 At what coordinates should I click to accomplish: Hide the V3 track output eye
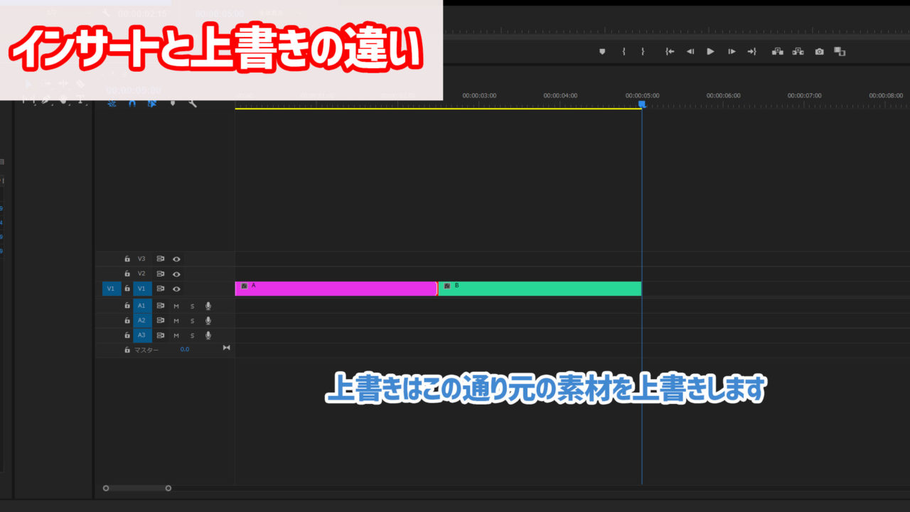(176, 259)
